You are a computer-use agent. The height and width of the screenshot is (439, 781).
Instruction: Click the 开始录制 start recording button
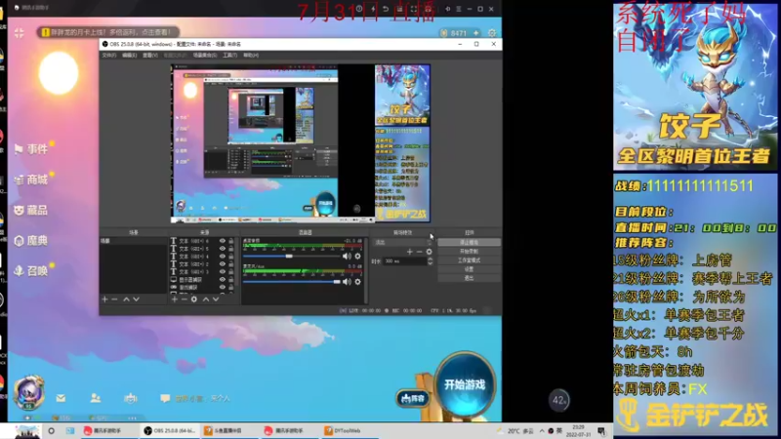point(469,252)
